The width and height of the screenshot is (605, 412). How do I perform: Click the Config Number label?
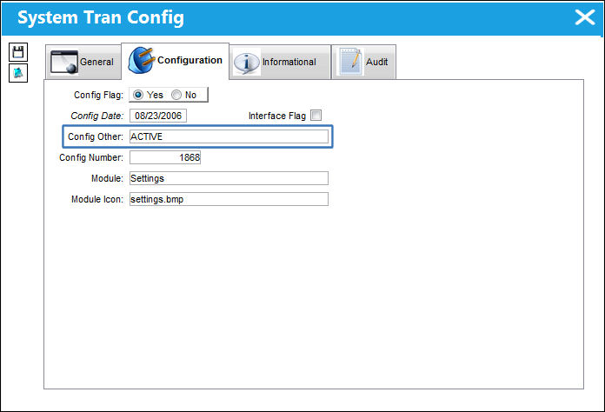tap(91, 157)
